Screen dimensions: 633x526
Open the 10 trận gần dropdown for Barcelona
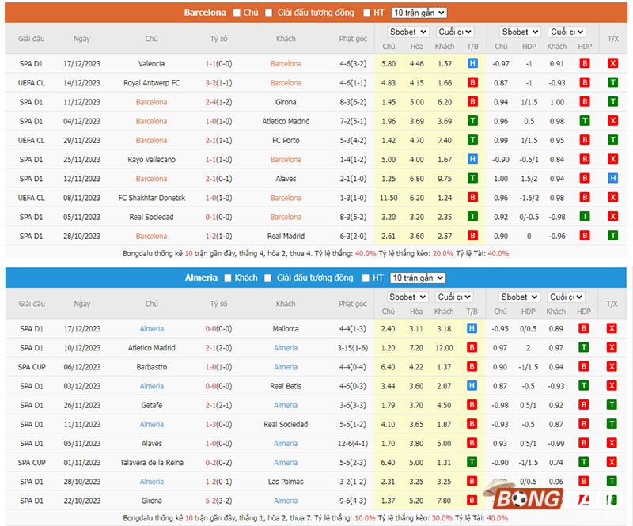tap(419, 13)
